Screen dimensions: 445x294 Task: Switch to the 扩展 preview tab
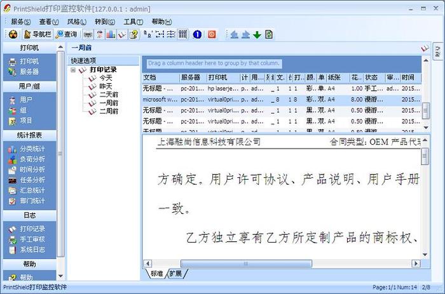point(176,274)
